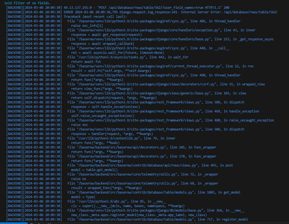Click "line 506, in dispatch" text
The width and height of the screenshot is (289, 224).
click(x=225, y=129)
